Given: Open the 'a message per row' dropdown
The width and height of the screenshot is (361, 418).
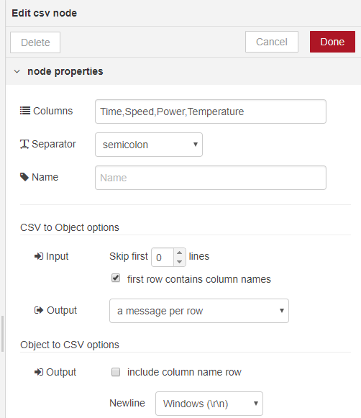Looking at the screenshot, I should pyautogui.click(x=199, y=311).
